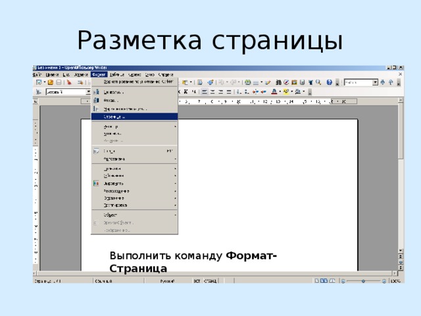Select the highlighted Страница menu item

134,117
